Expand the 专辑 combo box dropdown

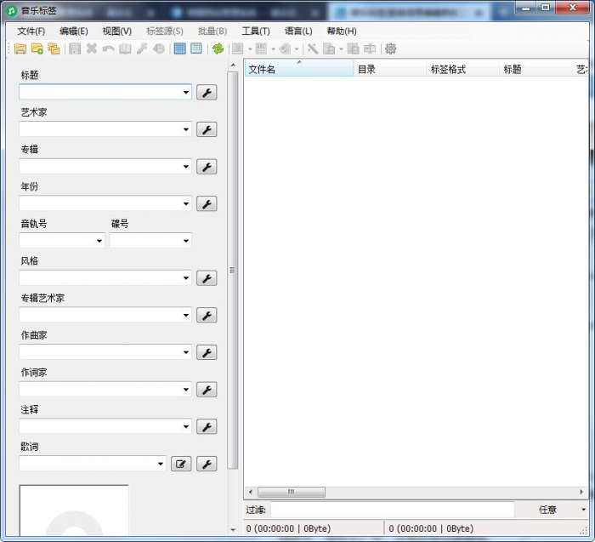[186, 167]
